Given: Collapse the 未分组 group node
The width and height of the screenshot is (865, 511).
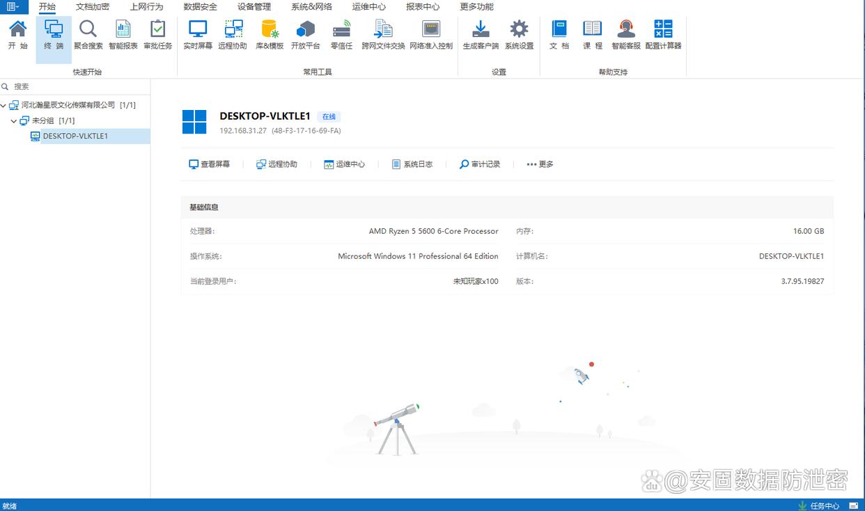Looking at the screenshot, I should pos(14,121).
